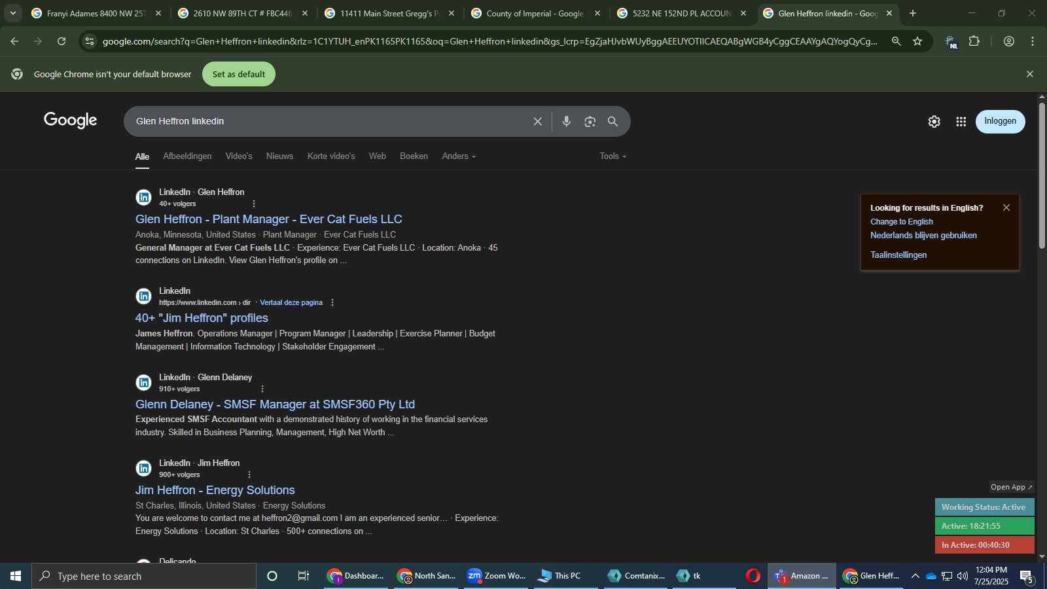Switch to the County of Imperial tab

point(536,13)
